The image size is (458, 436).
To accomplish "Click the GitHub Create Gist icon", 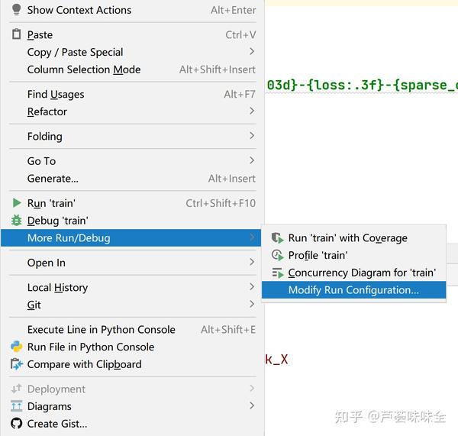I will tap(16, 424).
